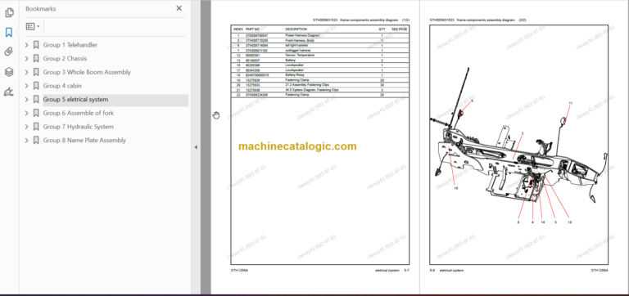This screenshot has height=296, width=629.
Task: Click callout number 9 on the diagram
Action: click(x=472, y=101)
